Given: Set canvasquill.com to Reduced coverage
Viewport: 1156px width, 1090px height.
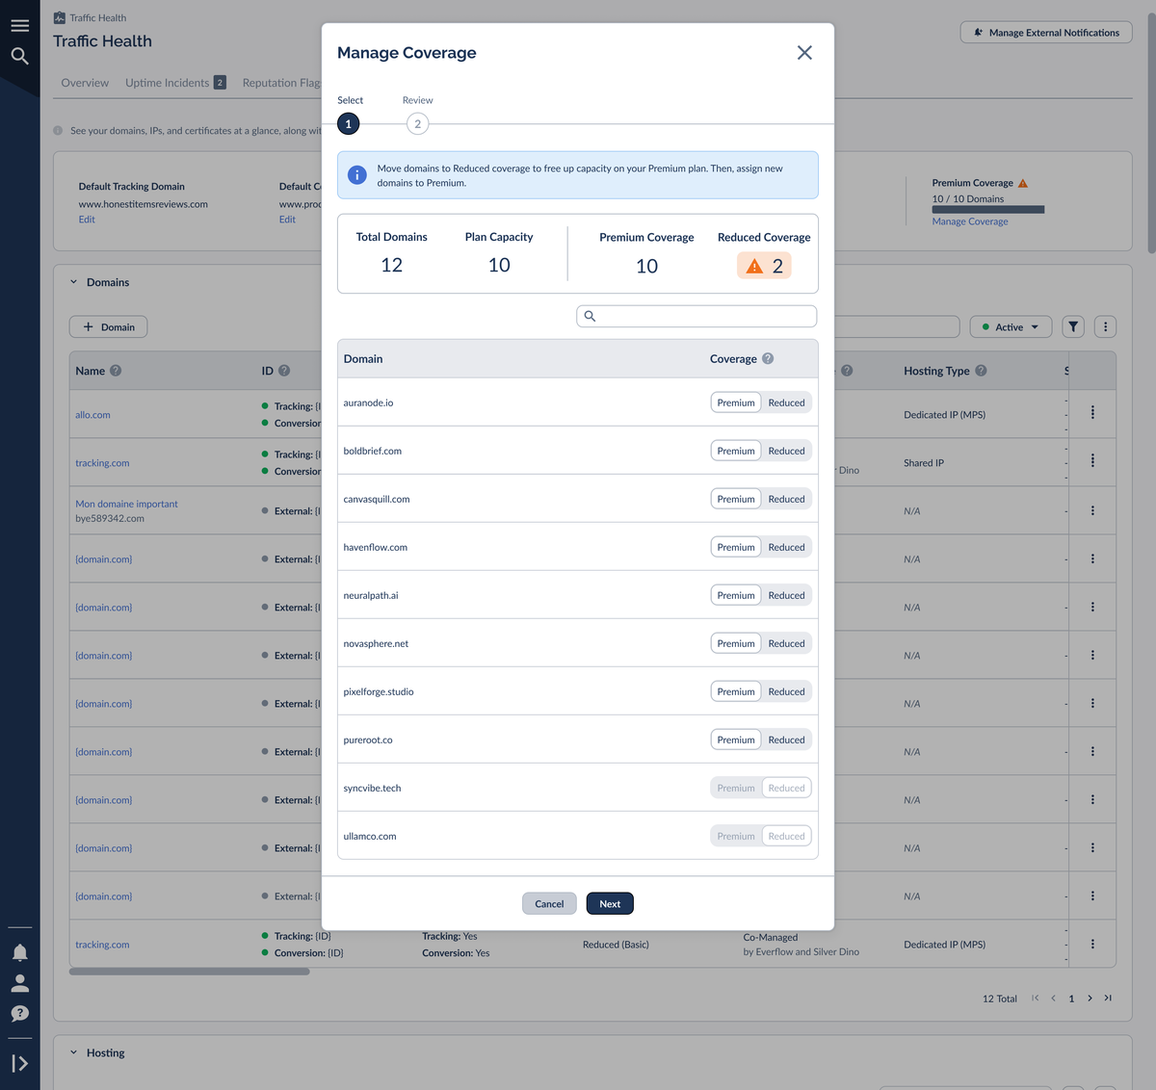Looking at the screenshot, I should (x=786, y=499).
